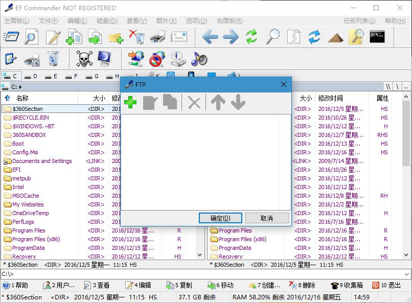Add a new FTP connection with green plus
This screenshot has height=303, width=412.
tap(131, 102)
